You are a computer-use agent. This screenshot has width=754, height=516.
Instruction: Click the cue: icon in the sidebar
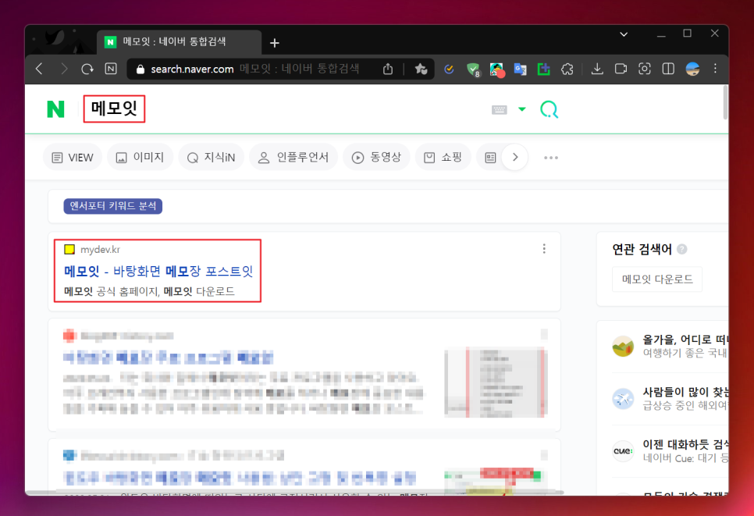coord(623,450)
